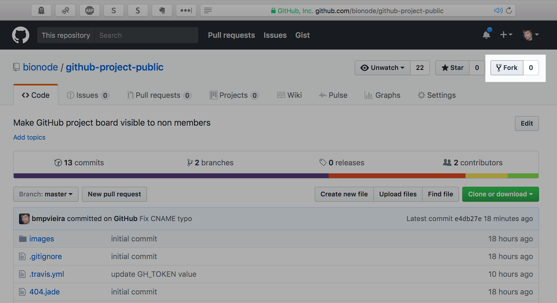Expand the Clone or download dropdown
Image resolution: width=557 pixels, height=303 pixels.
(500, 194)
